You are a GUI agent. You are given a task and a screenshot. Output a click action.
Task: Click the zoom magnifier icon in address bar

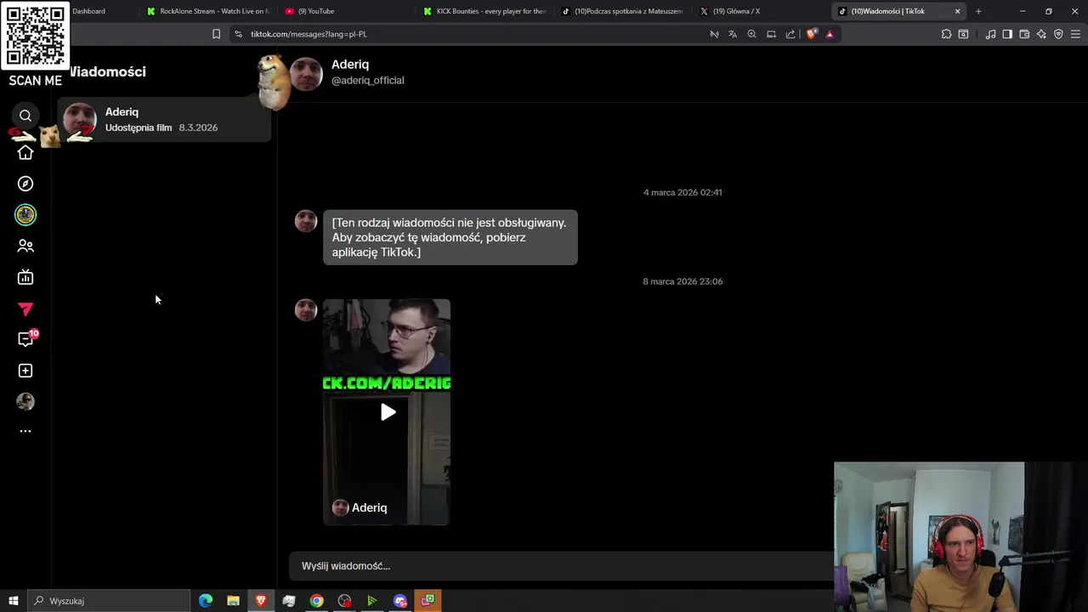click(751, 34)
